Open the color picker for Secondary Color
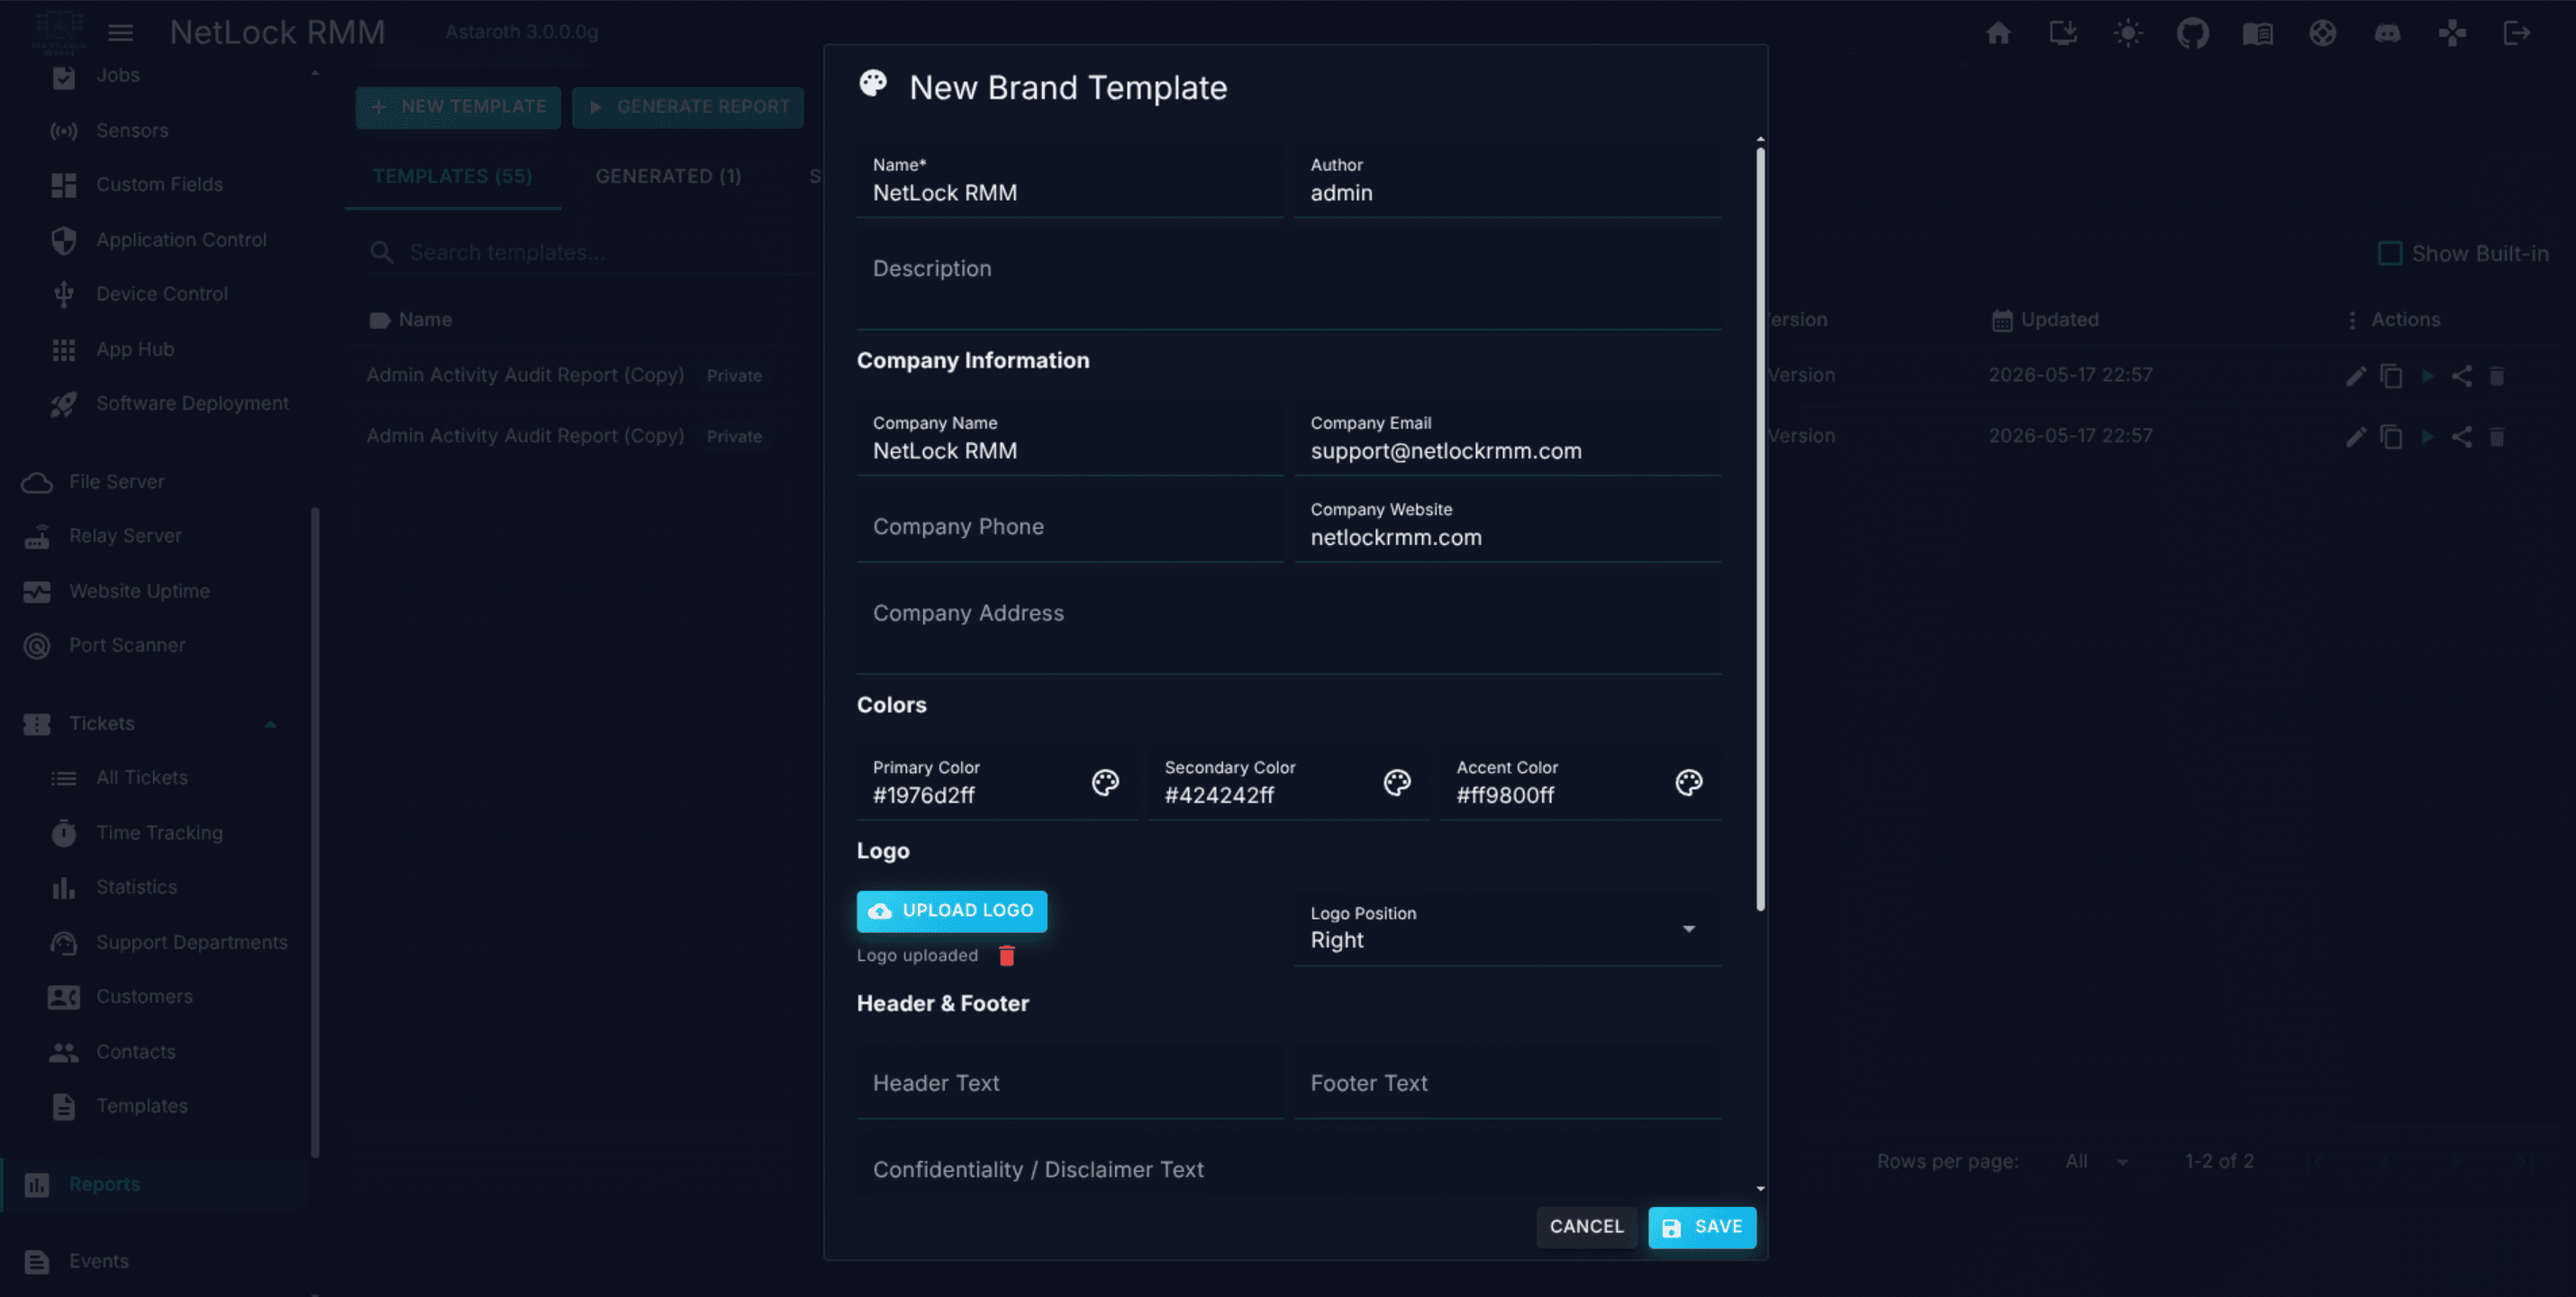This screenshot has height=1297, width=2576. pos(1397,782)
